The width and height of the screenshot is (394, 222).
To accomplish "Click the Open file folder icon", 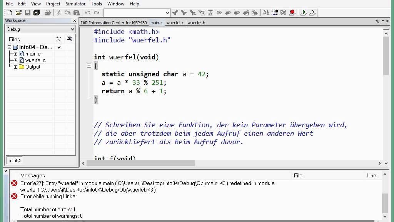I will (18, 13).
